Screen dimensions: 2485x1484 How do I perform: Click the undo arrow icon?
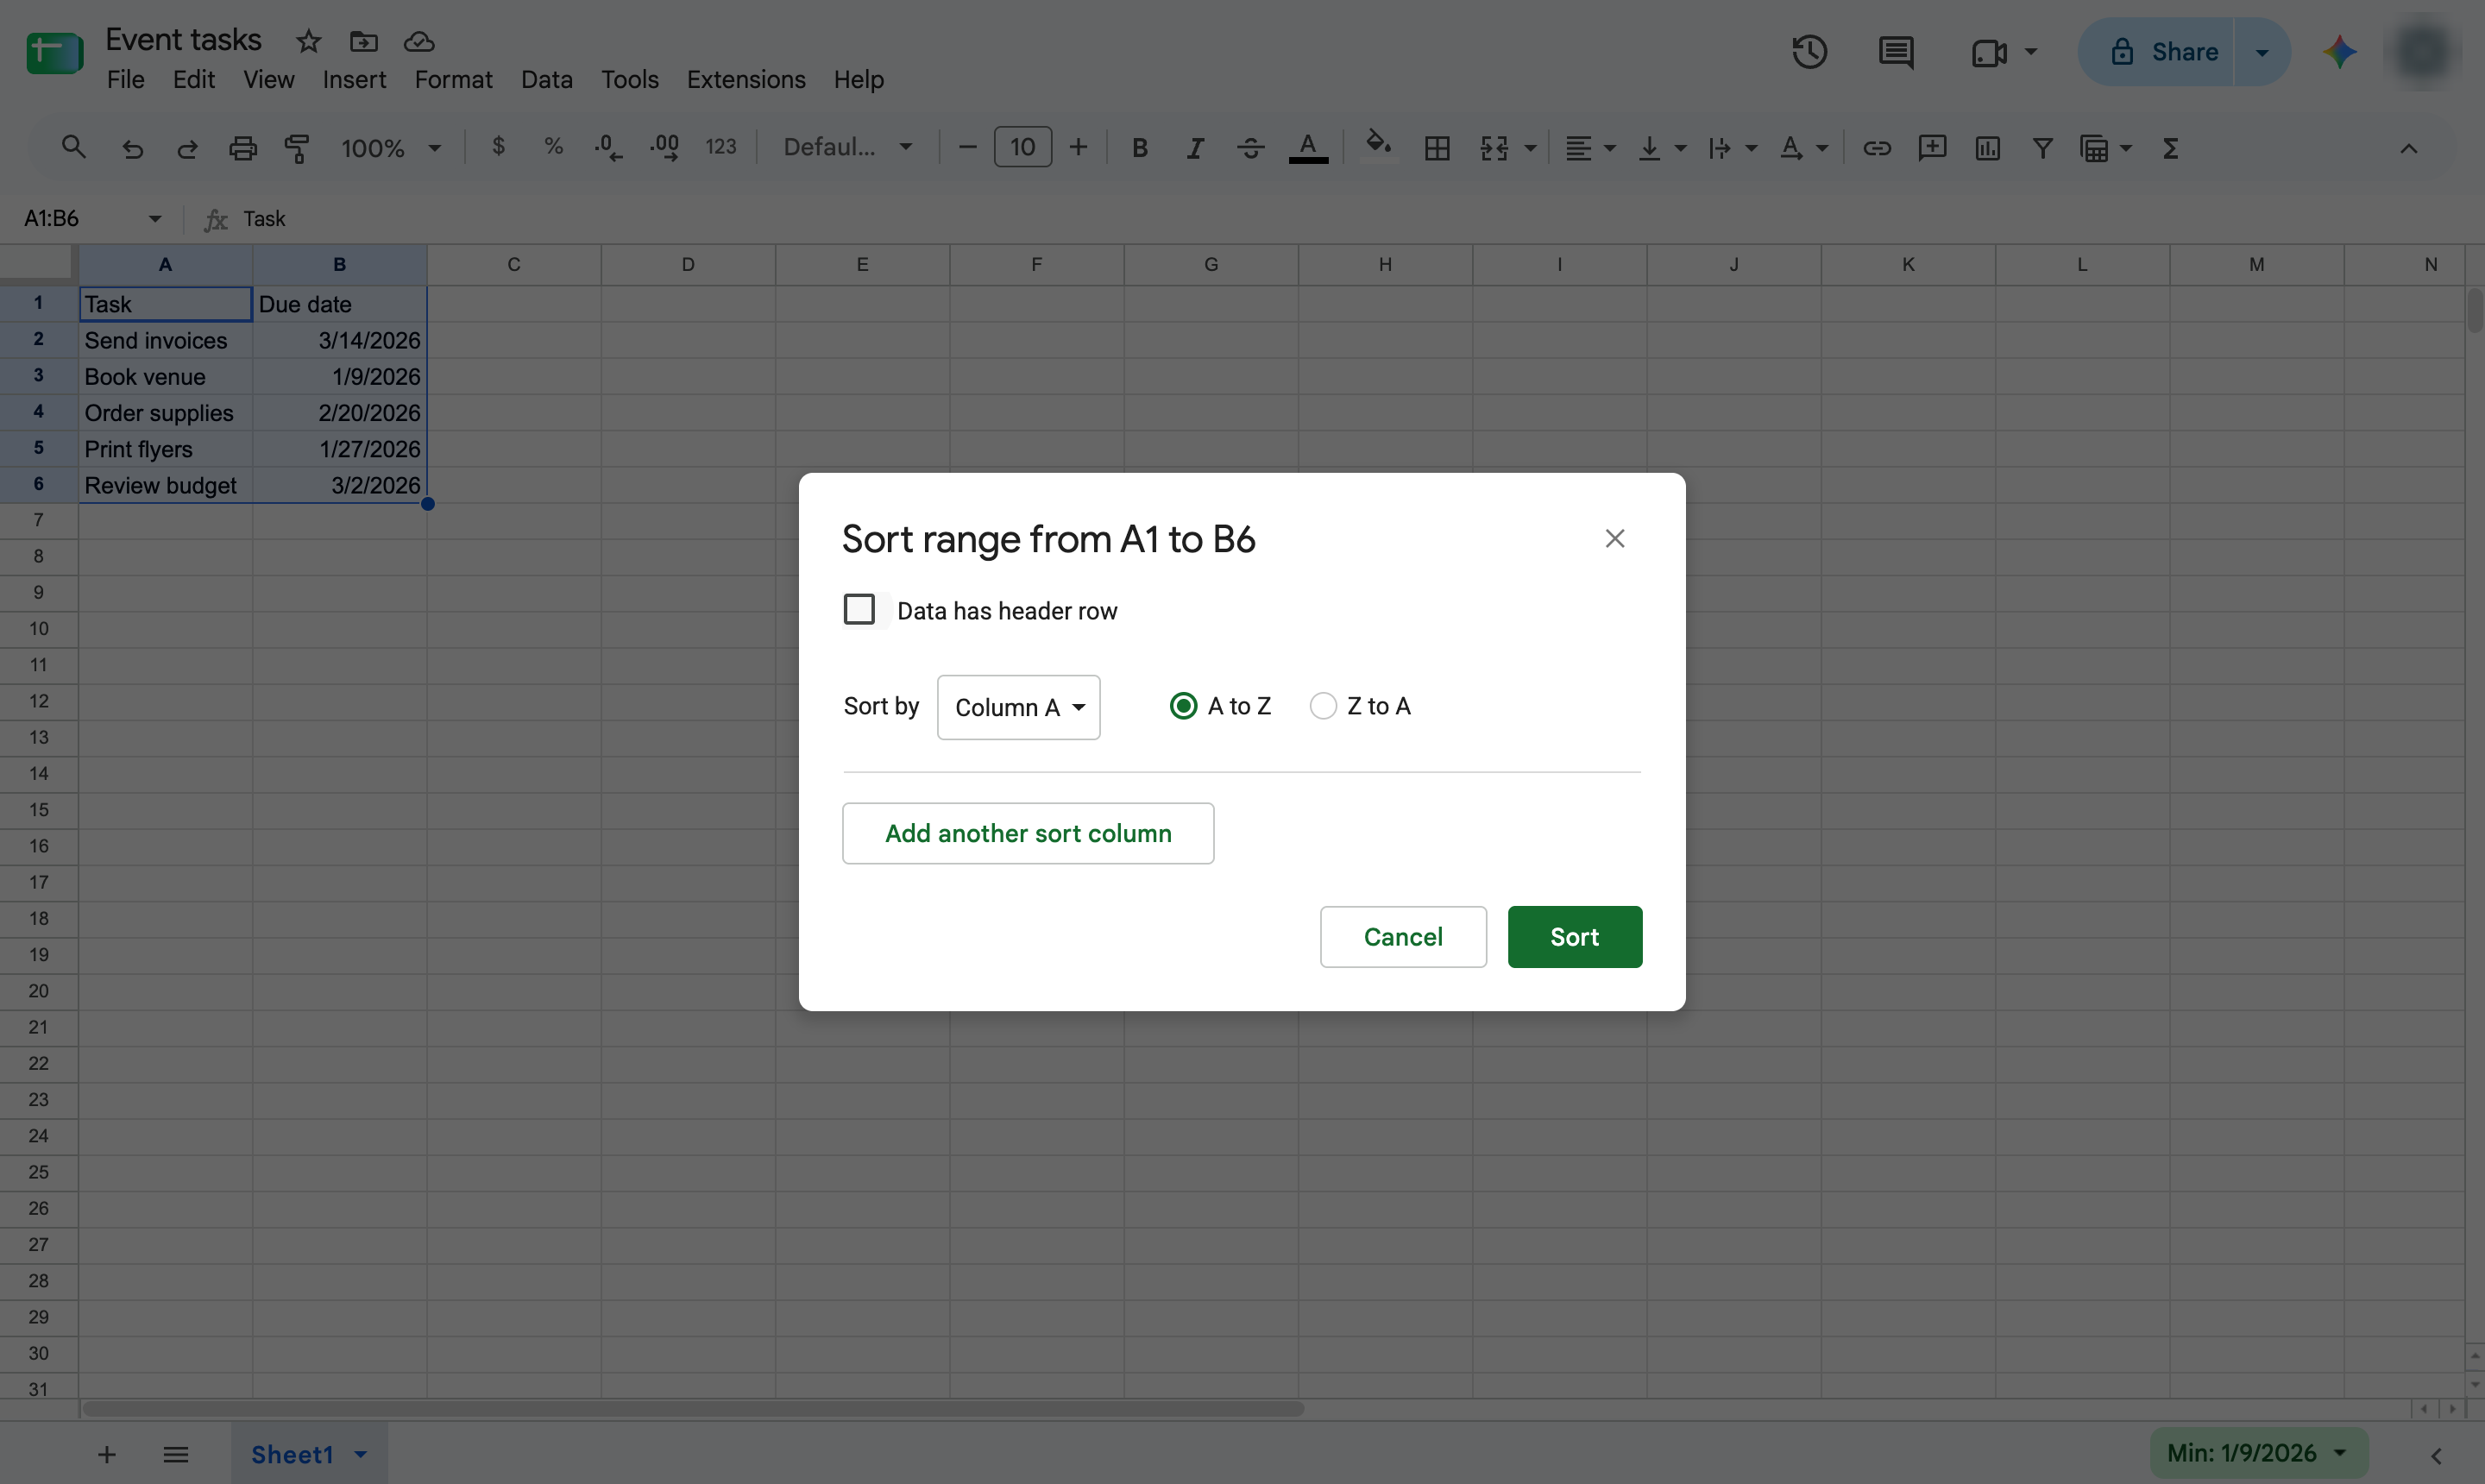(132, 149)
